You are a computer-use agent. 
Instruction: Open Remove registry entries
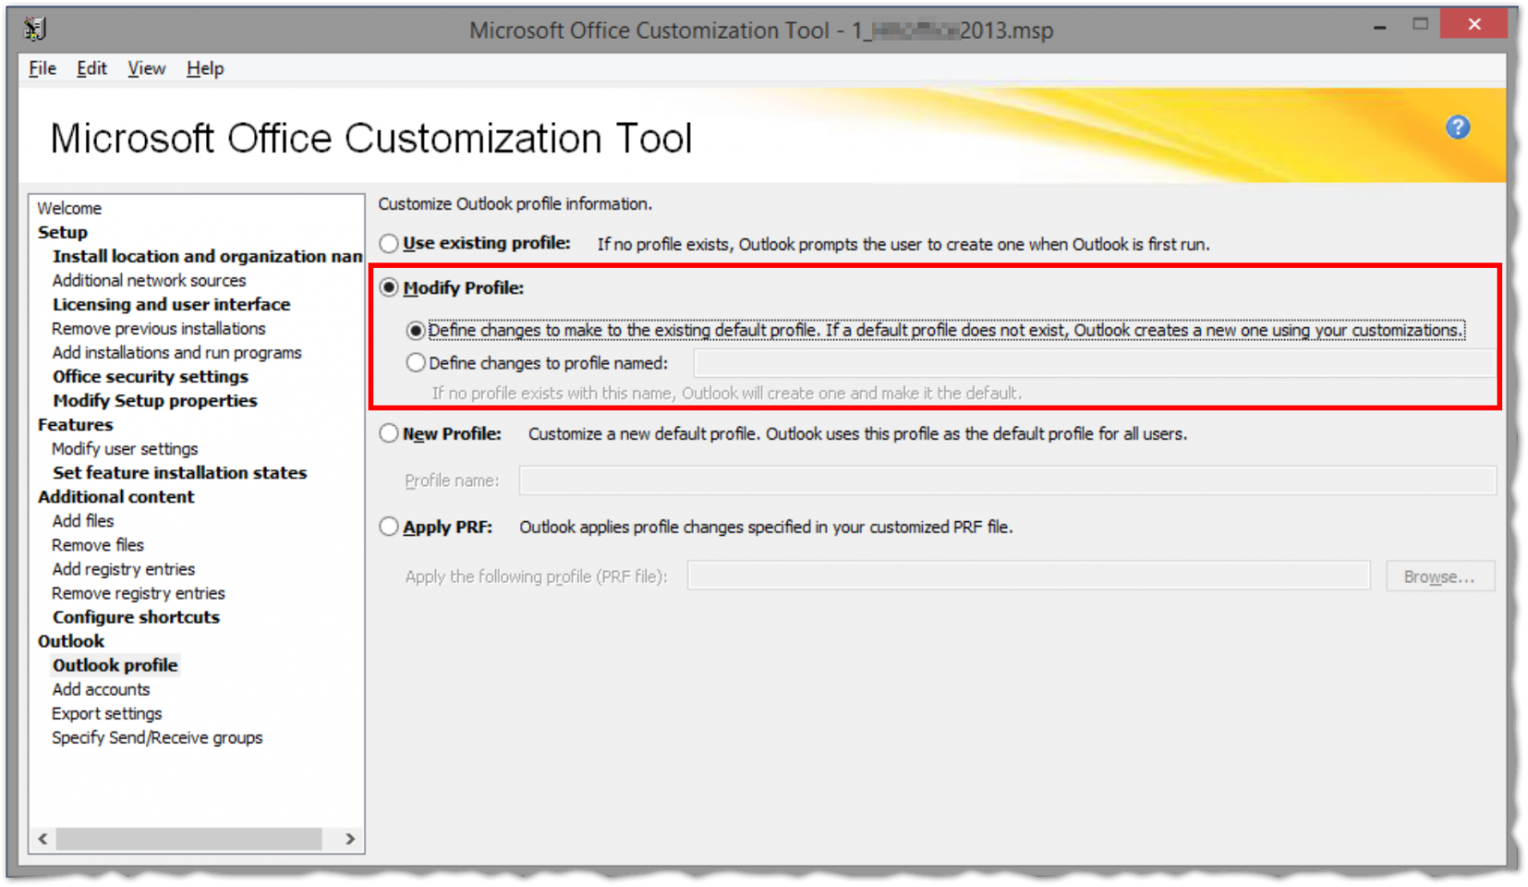(x=138, y=592)
